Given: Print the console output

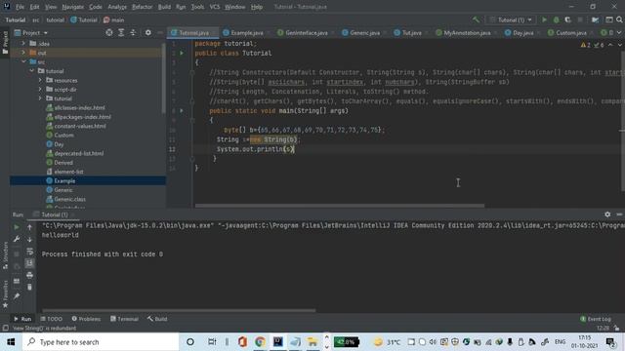Looking at the screenshot, I should coord(29,275).
